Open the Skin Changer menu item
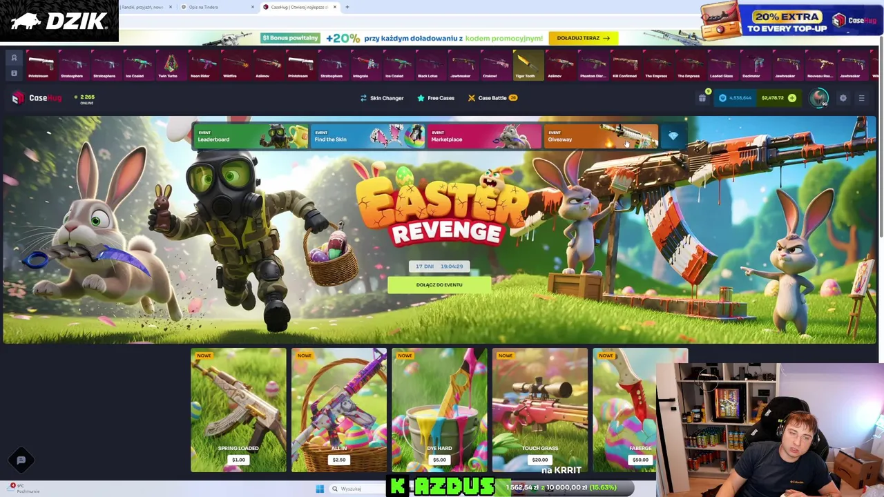The height and width of the screenshot is (497, 884). tap(382, 98)
